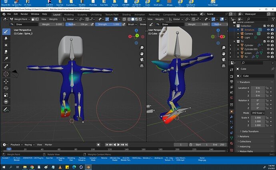Viewport: 276px width, 170px height.
Task: Select the Annotate tool
Action: 6,110
